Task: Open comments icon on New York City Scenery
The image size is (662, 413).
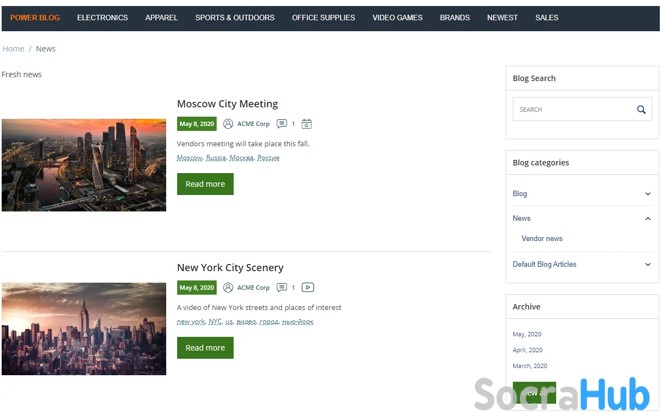Action: point(282,288)
